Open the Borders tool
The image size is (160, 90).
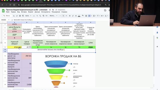tap(86, 16)
